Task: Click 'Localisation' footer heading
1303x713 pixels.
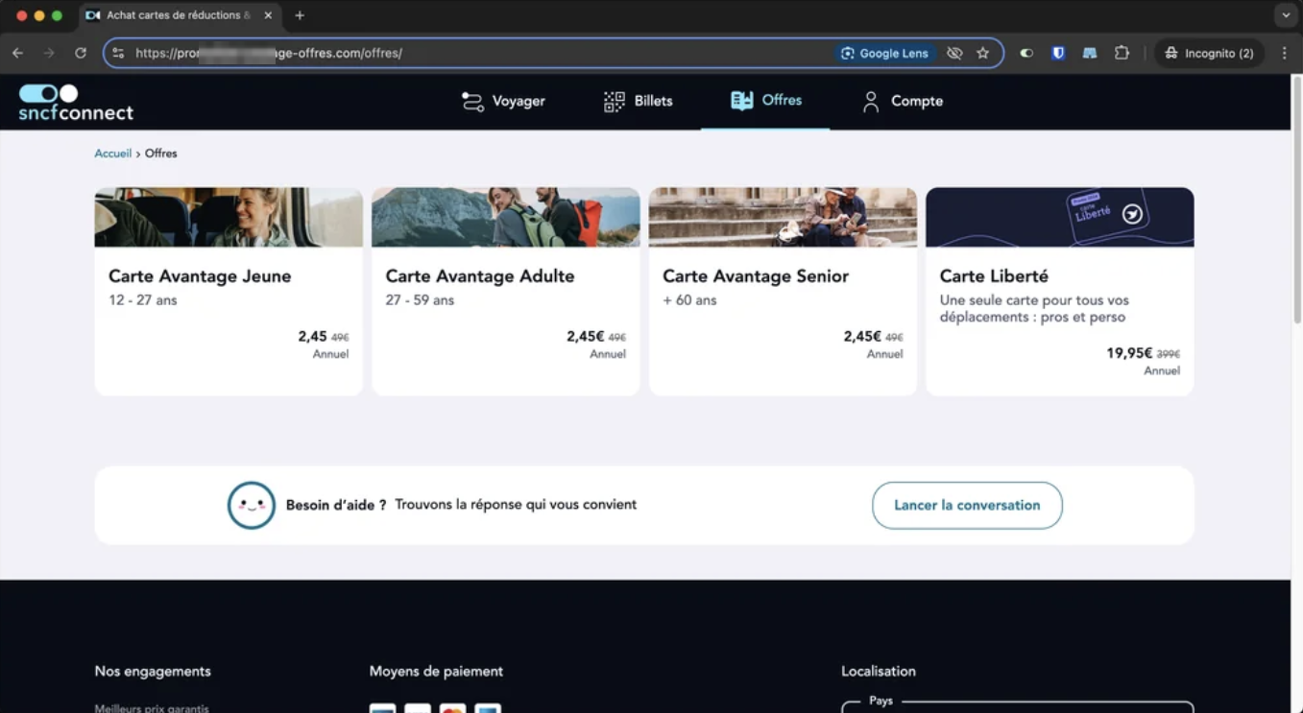Action: (879, 672)
